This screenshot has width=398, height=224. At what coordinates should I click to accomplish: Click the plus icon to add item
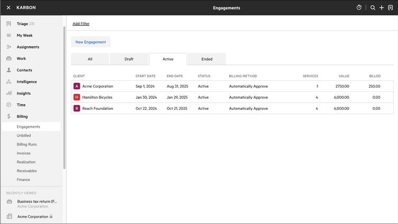[x=382, y=7]
